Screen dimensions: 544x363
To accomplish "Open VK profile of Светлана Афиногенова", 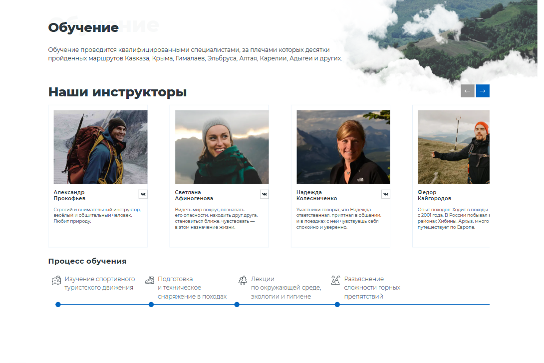I will coord(264,194).
